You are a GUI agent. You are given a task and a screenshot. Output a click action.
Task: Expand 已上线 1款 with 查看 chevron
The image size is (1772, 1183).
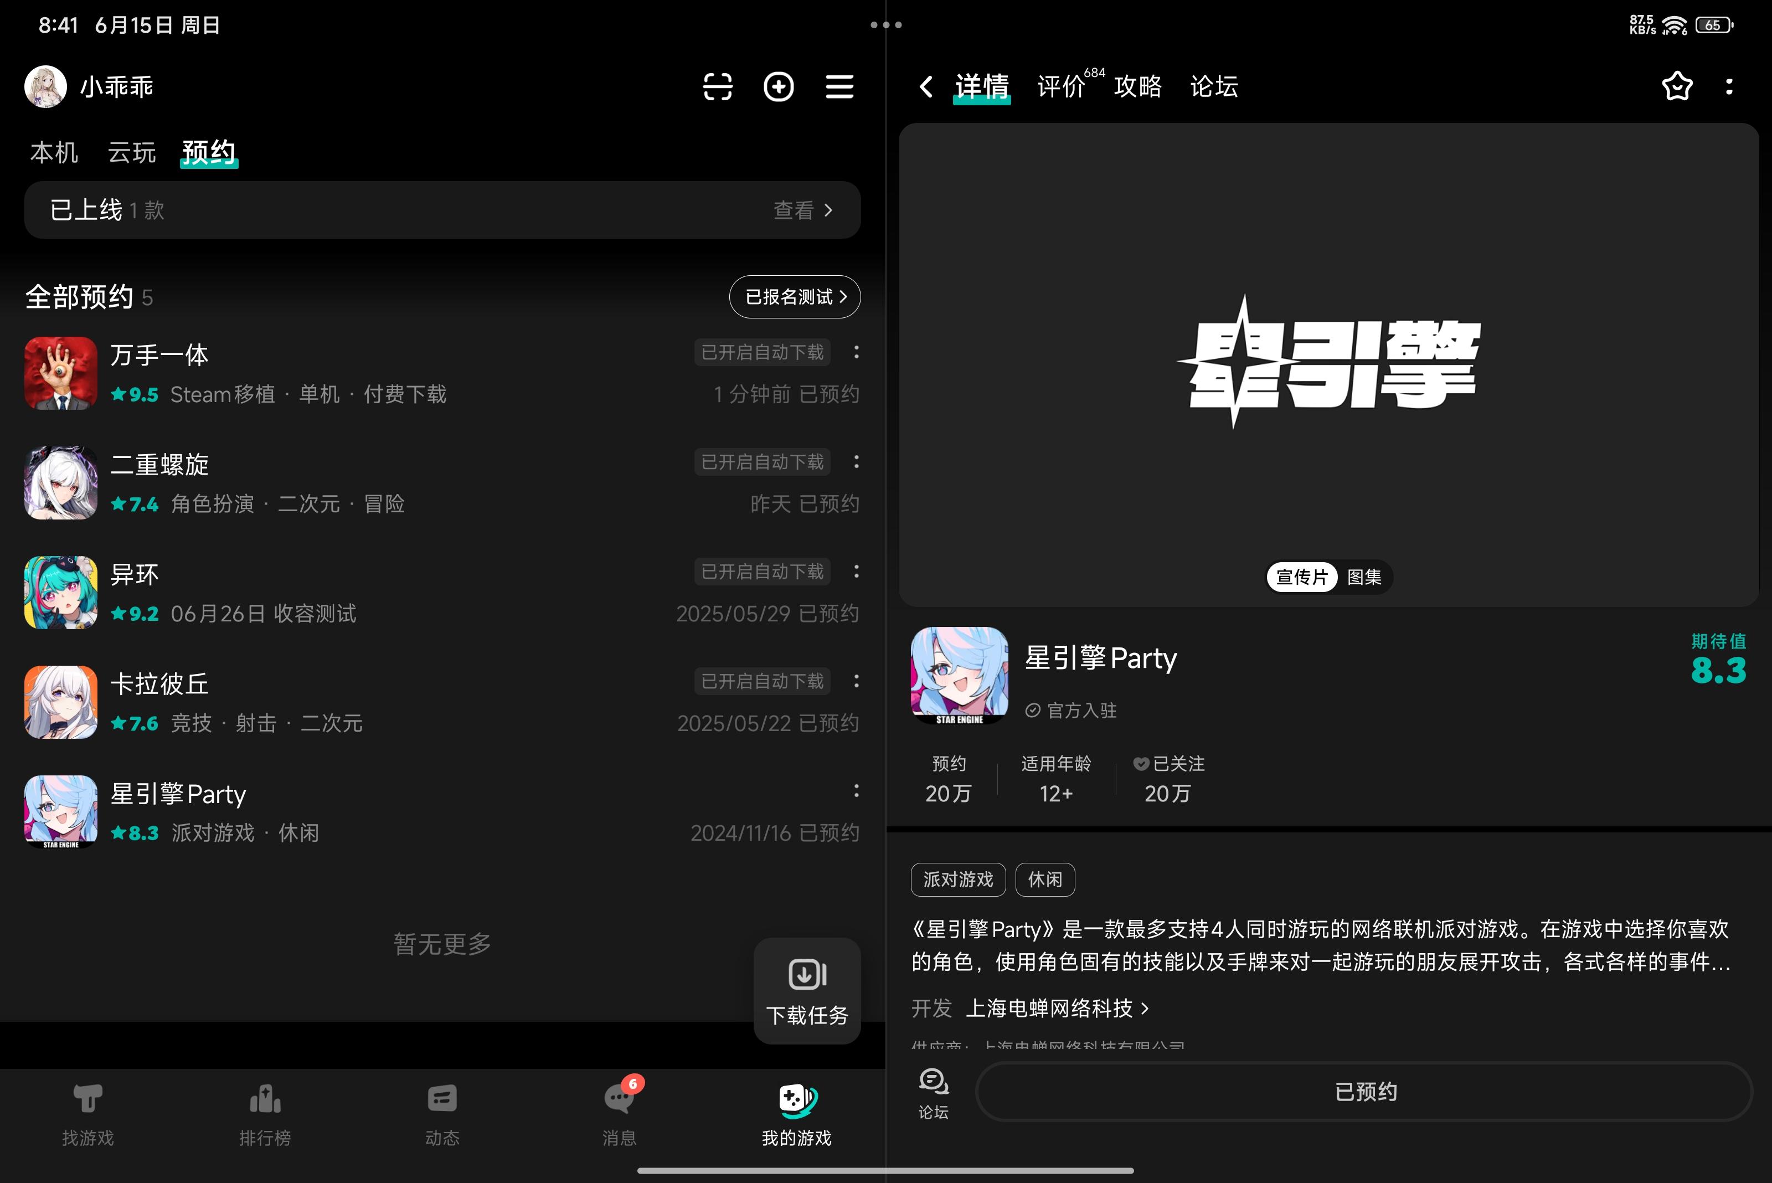click(x=442, y=210)
